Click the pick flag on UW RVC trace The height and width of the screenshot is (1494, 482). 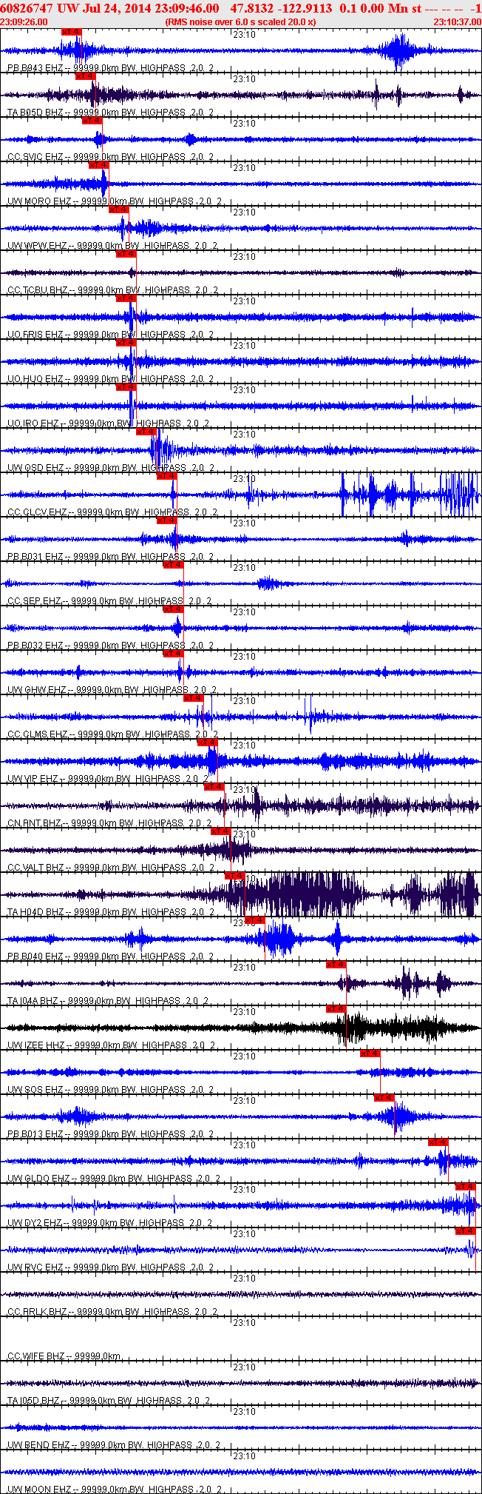pos(465,1231)
